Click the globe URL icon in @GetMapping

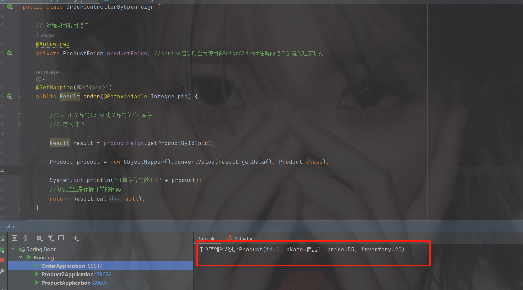click(x=79, y=87)
